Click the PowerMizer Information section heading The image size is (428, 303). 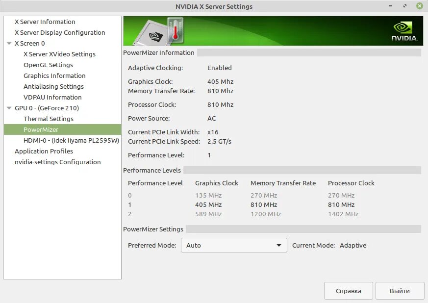click(x=158, y=52)
